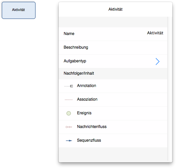Select the Aktivität shape on the canvas
The image size is (176, 168).
19,10
